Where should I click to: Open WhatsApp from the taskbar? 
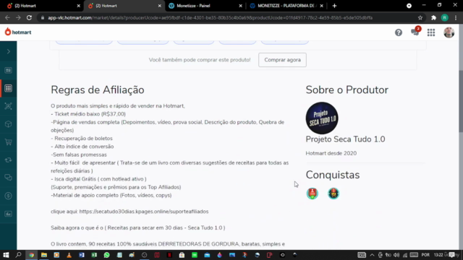[x=106, y=255]
